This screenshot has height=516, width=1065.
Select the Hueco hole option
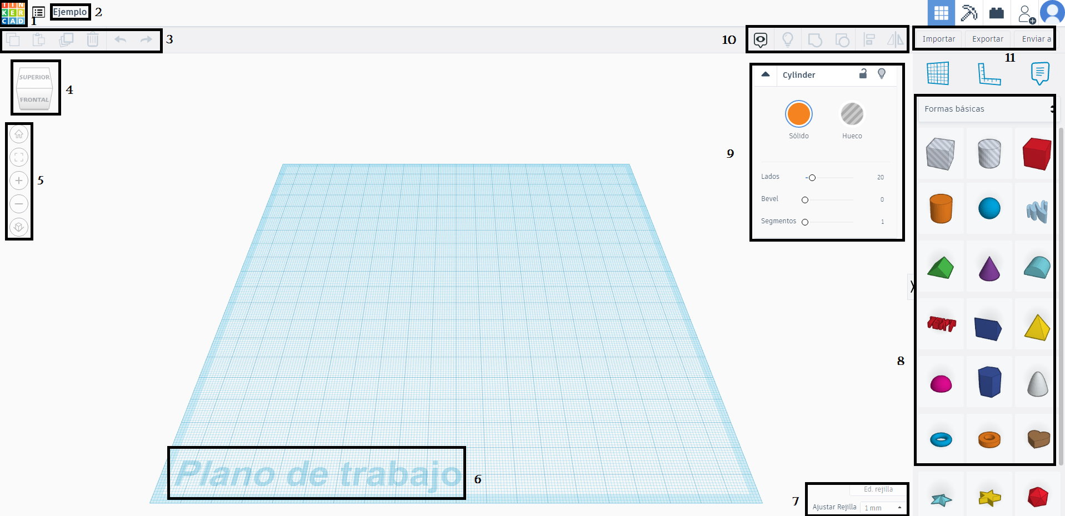[852, 114]
